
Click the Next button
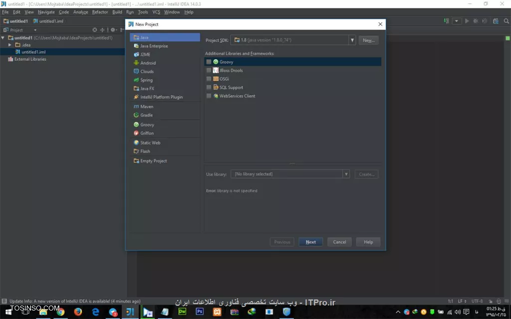[x=310, y=242]
